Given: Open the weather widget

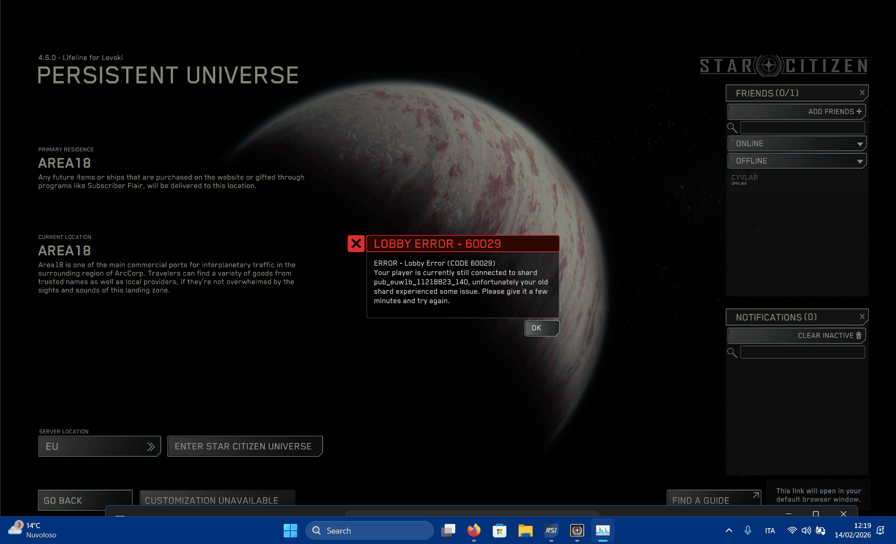Looking at the screenshot, I should point(32,530).
